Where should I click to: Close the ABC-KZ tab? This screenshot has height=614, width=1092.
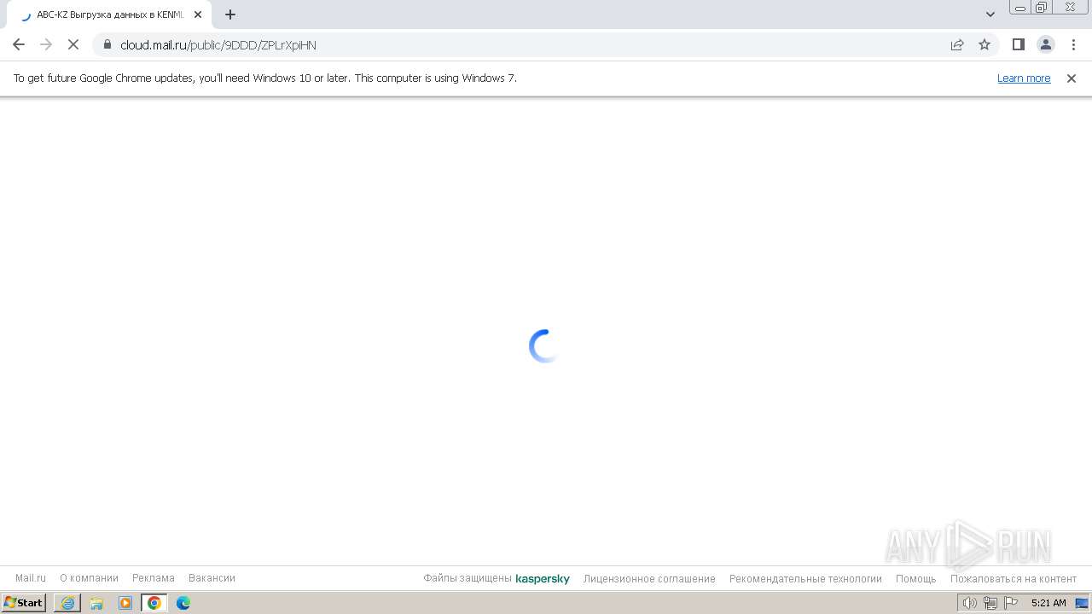(198, 14)
